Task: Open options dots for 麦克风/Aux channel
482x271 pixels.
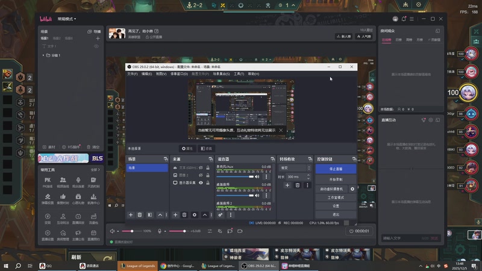Action: pos(266,176)
